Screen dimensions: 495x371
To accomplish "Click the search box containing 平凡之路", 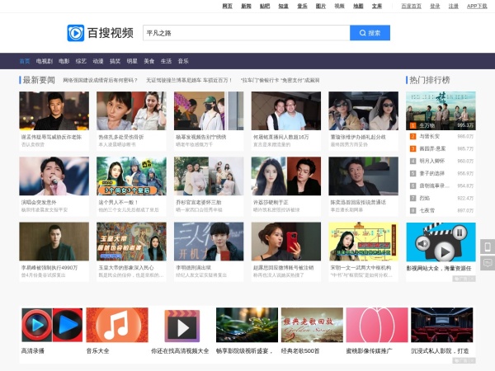I will 246,33.
